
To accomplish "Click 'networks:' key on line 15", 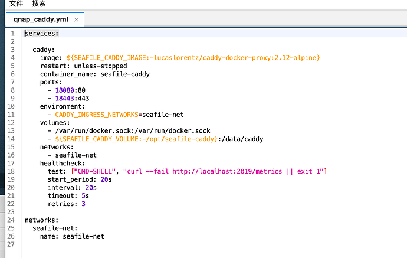I will 57,147.
